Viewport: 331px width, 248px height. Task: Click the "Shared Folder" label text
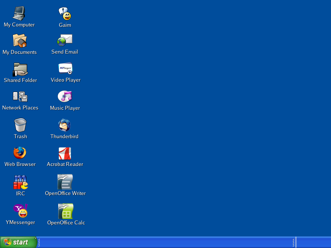click(x=20, y=80)
